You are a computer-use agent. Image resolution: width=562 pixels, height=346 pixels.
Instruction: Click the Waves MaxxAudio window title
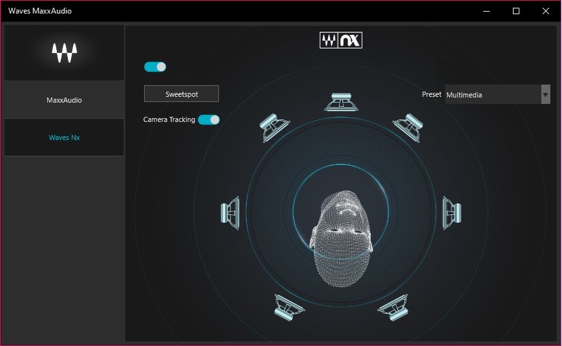40,11
